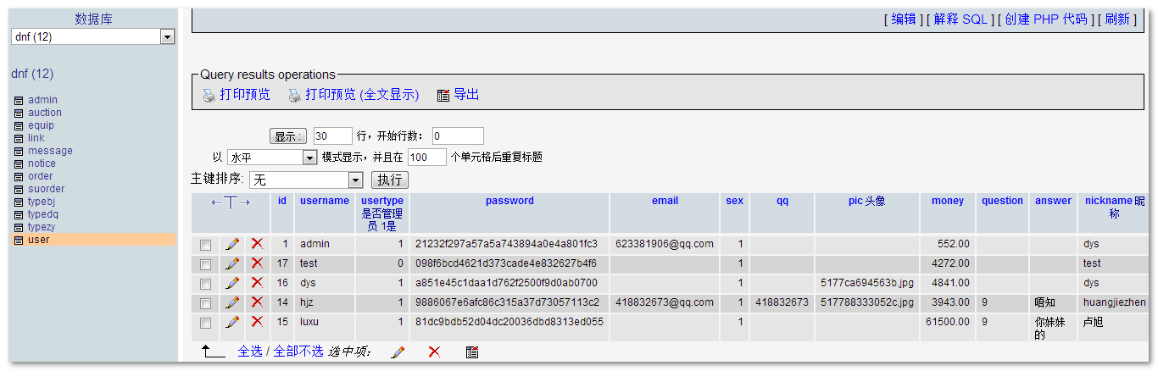The height and width of the screenshot is (371, 1158).
Task: Sort by password column header
Action: click(x=509, y=201)
